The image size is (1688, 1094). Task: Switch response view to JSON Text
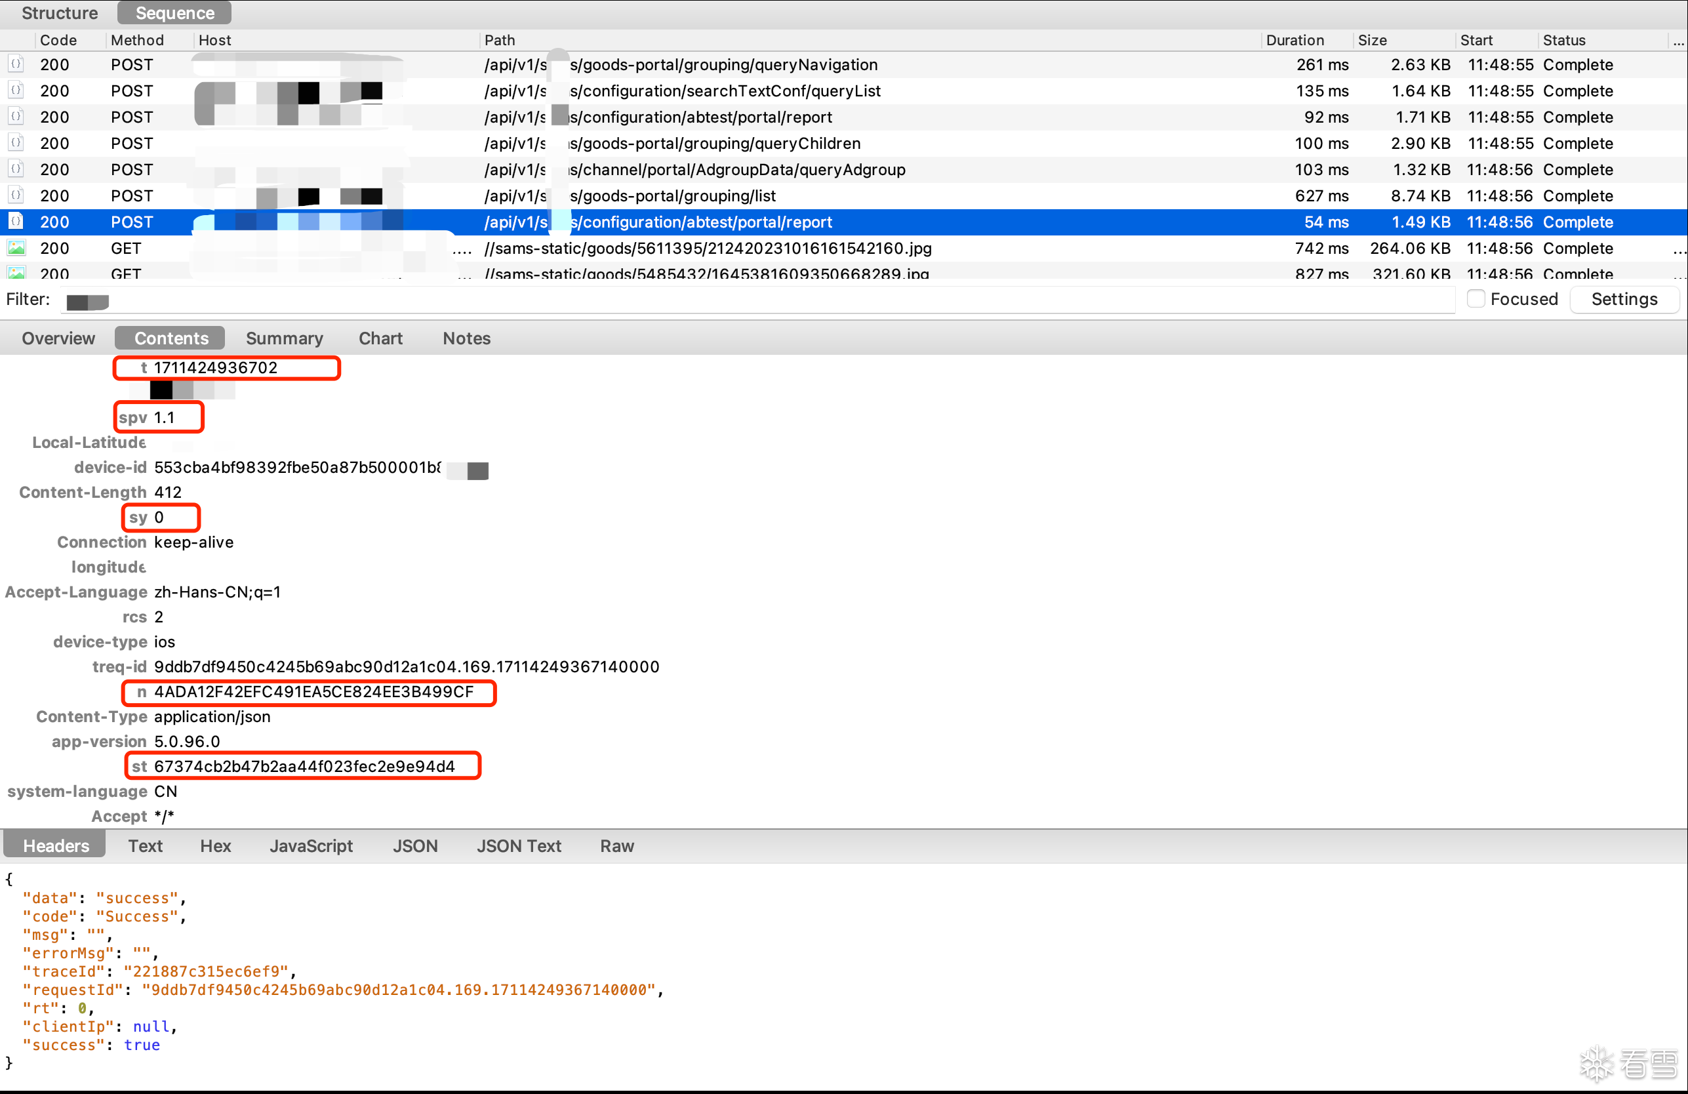click(x=519, y=845)
